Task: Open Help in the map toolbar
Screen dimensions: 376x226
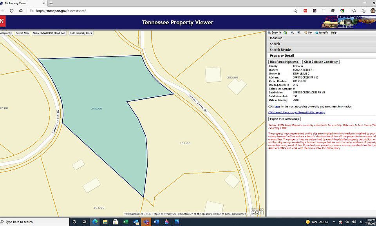Action: click(x=334, y=33)
